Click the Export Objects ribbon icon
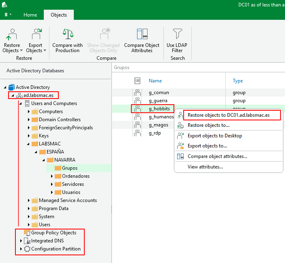The image size is (285, 263). click(x=36, y=34)
